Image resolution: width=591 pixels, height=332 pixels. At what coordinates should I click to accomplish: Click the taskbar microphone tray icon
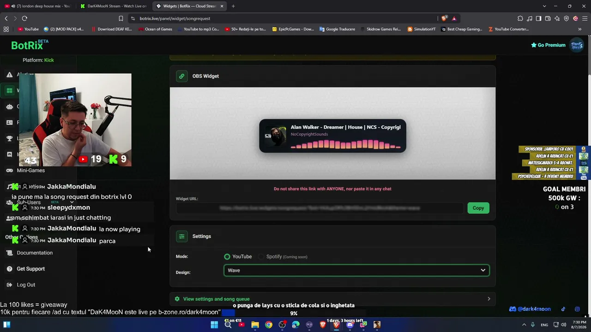(x=532, y=325)
